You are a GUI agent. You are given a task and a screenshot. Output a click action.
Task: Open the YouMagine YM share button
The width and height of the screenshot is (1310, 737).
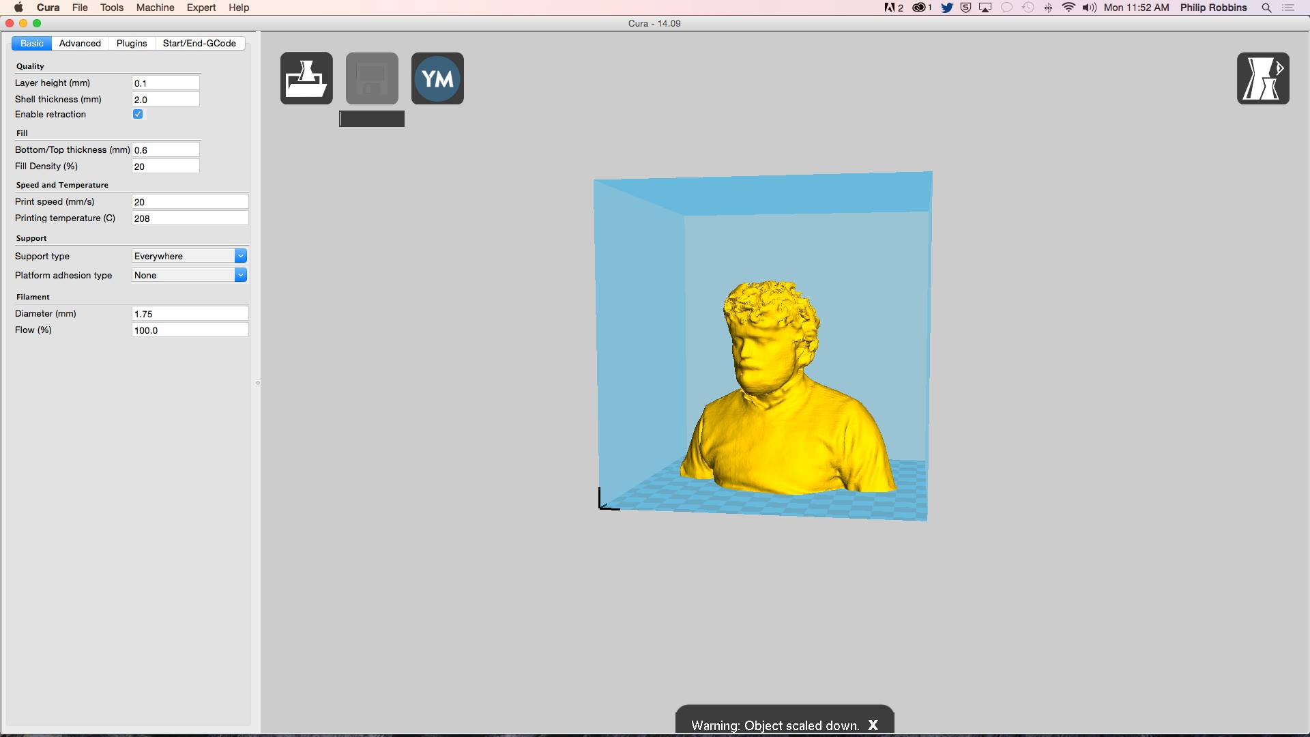(437, 78)
